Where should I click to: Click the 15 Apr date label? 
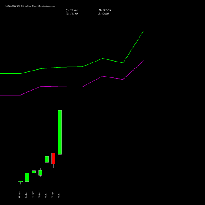coord(46,196)
